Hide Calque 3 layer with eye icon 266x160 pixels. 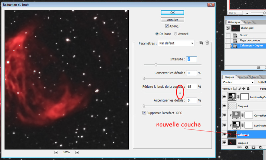[224, 142]
